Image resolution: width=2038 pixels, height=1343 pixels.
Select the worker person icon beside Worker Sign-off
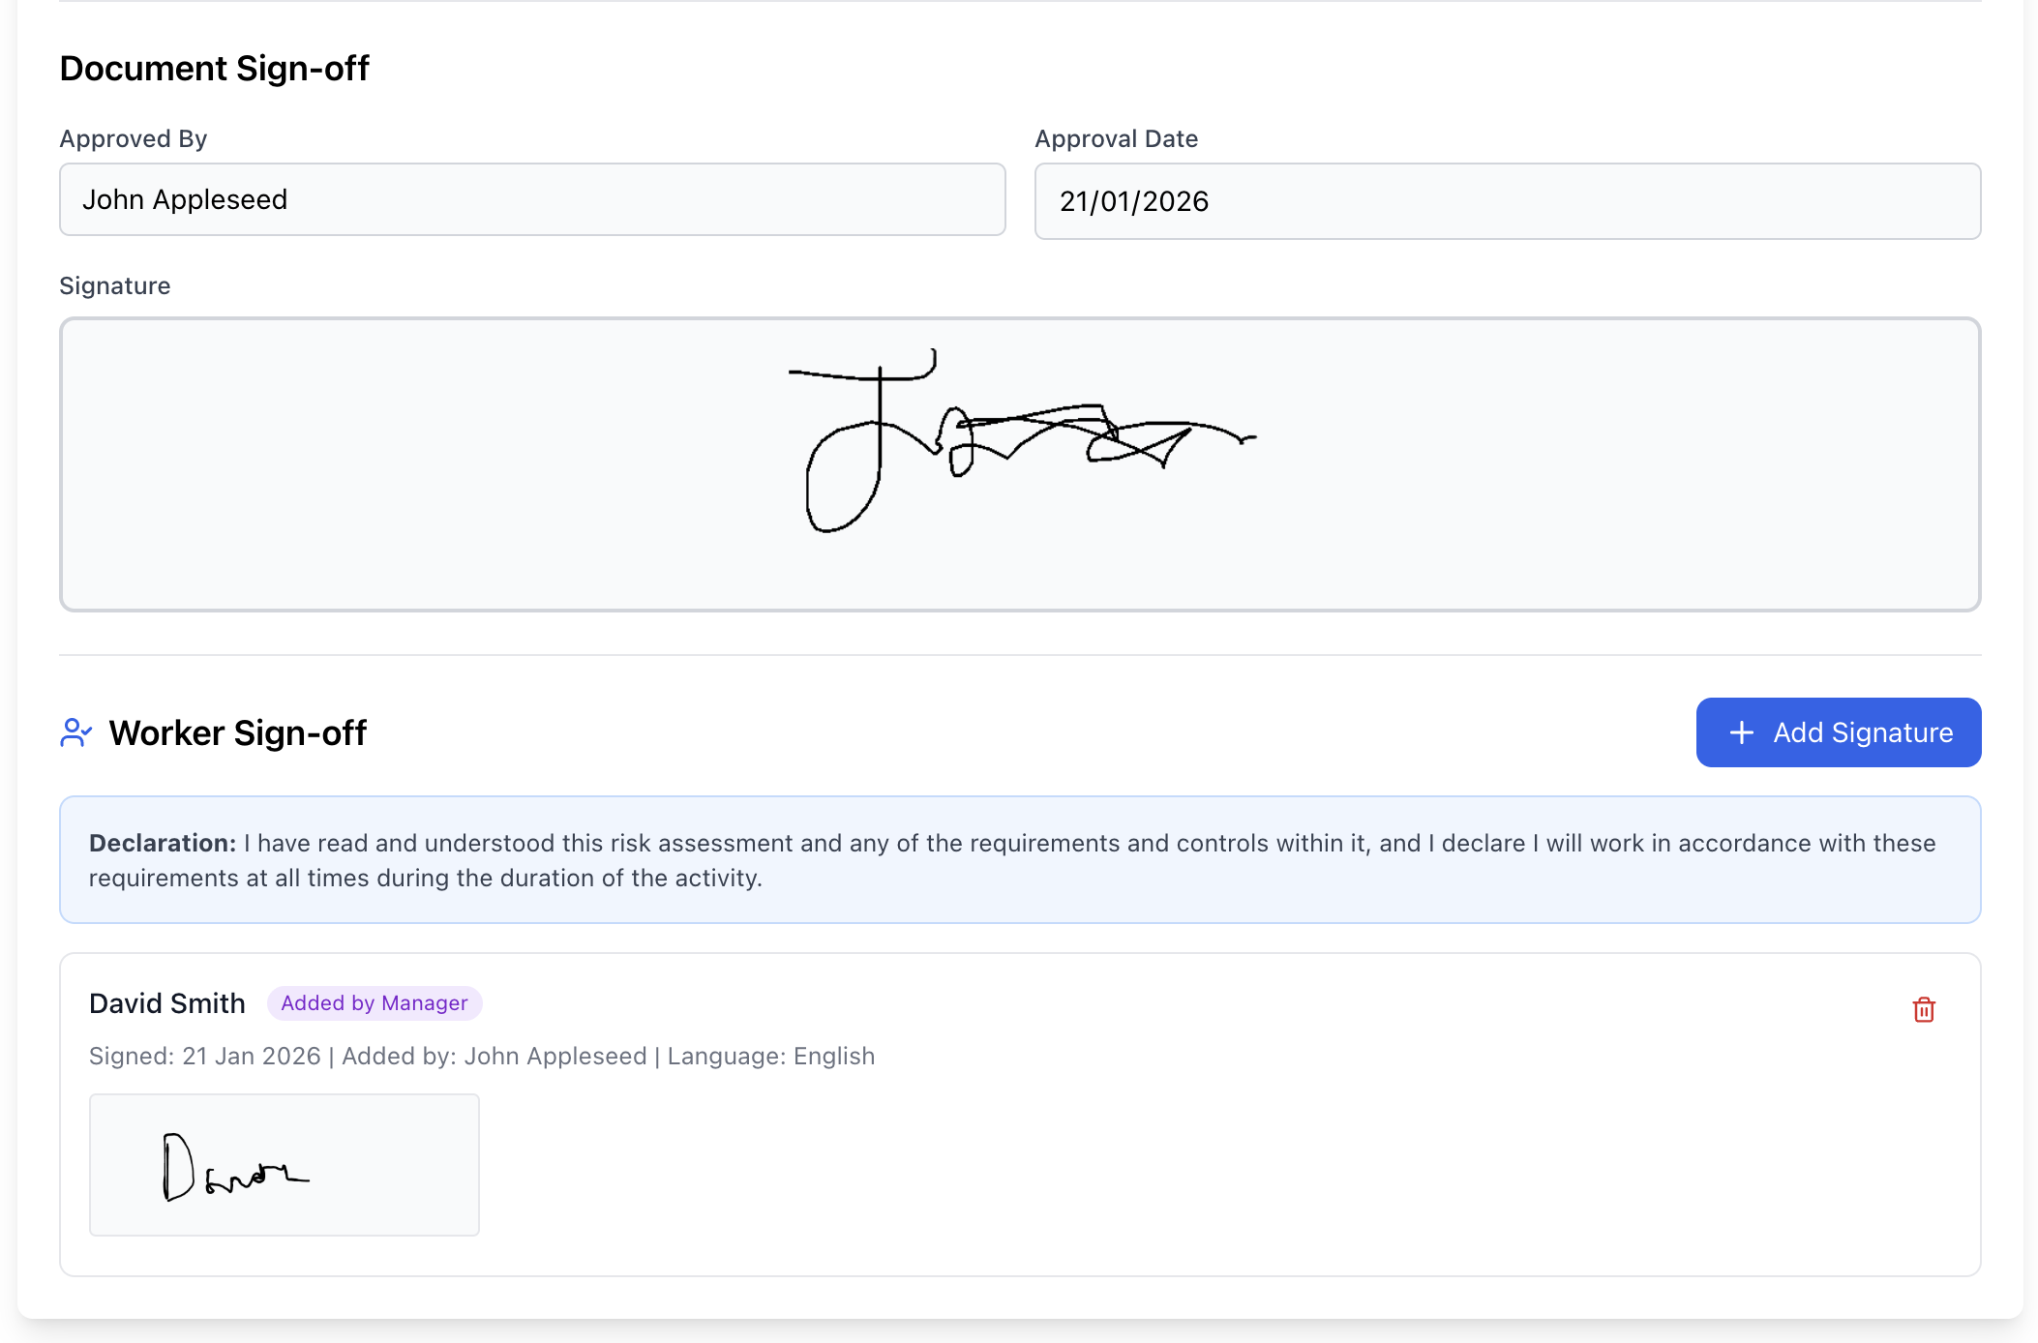pos(75,732)
